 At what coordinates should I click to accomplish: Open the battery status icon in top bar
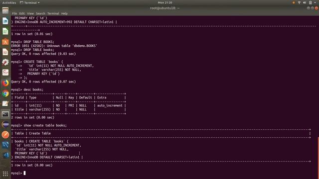(x=310, y=2)
